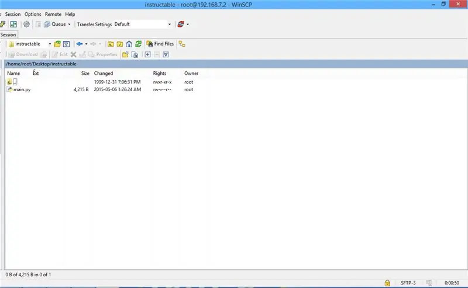Refresh the directory with green arrows icon
Viewport: 468px width, 288px height.
pyautogui.click(x=138, y=44)
